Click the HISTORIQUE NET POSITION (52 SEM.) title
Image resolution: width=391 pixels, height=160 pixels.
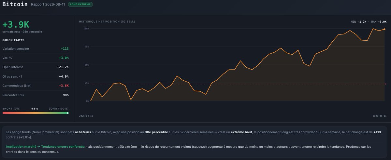pyautogui.click(x=107, y=21)
